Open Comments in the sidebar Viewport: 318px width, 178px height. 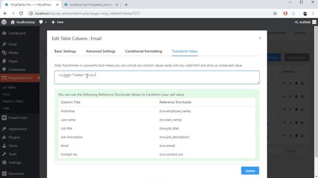click(17, 69)
